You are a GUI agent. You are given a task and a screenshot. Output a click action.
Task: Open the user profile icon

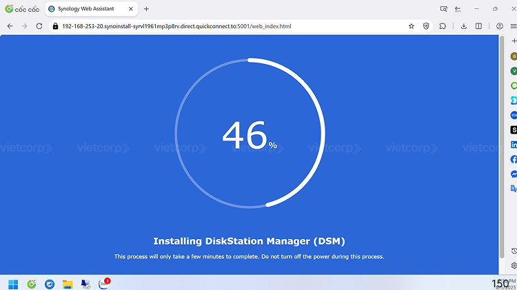coord(500,25)
